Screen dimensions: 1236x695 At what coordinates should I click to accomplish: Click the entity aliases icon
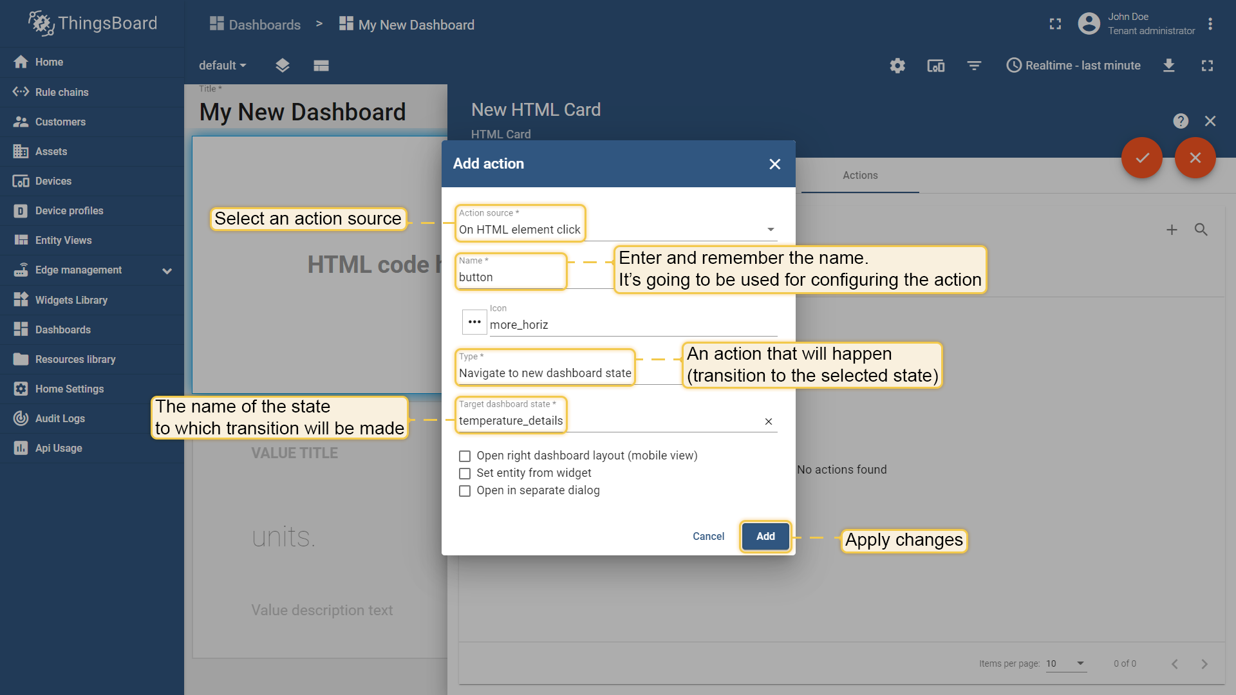935,66
